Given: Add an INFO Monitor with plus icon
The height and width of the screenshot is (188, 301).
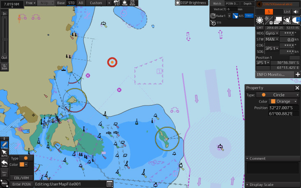Looking at the screenshot, I should coord(298,74).
